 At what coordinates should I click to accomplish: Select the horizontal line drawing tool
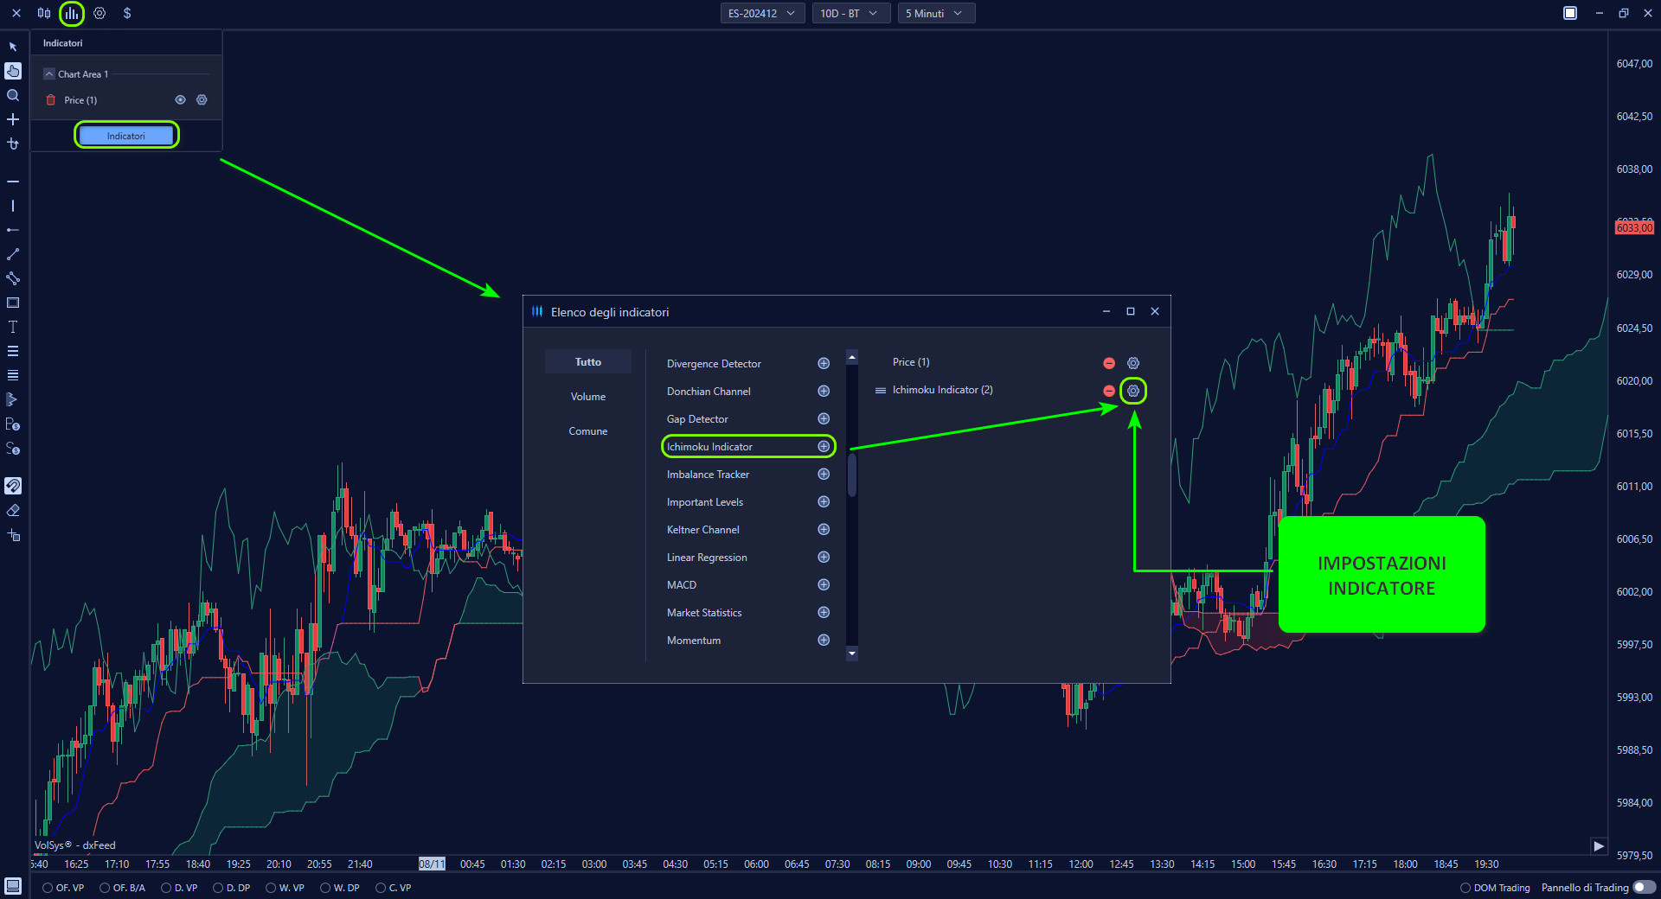pyautogui.click(x=13, y=182)
